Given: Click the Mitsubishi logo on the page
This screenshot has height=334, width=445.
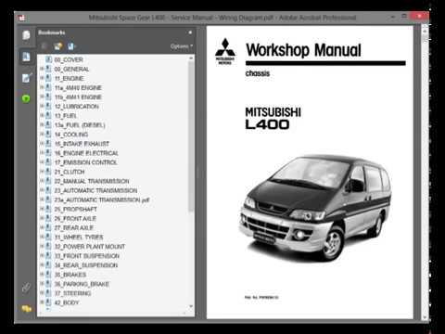Looking at the screenshot, I should (225, 51).
